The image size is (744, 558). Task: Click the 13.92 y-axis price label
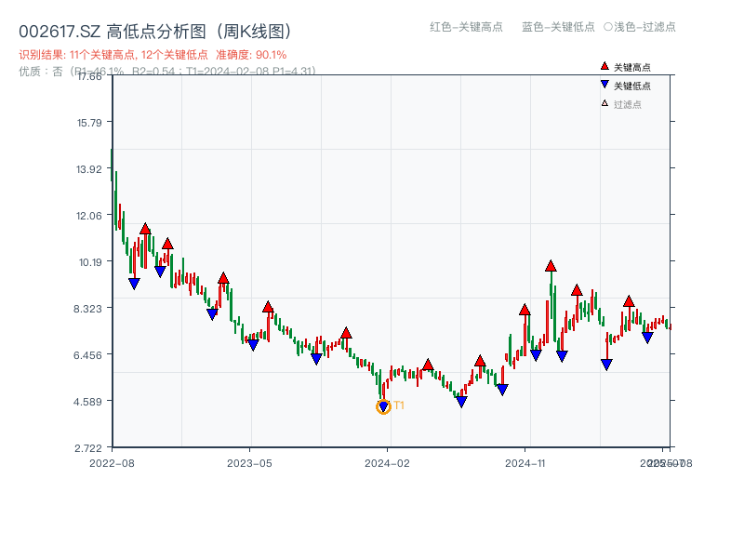pyautogui.click(x=89, y=169)
